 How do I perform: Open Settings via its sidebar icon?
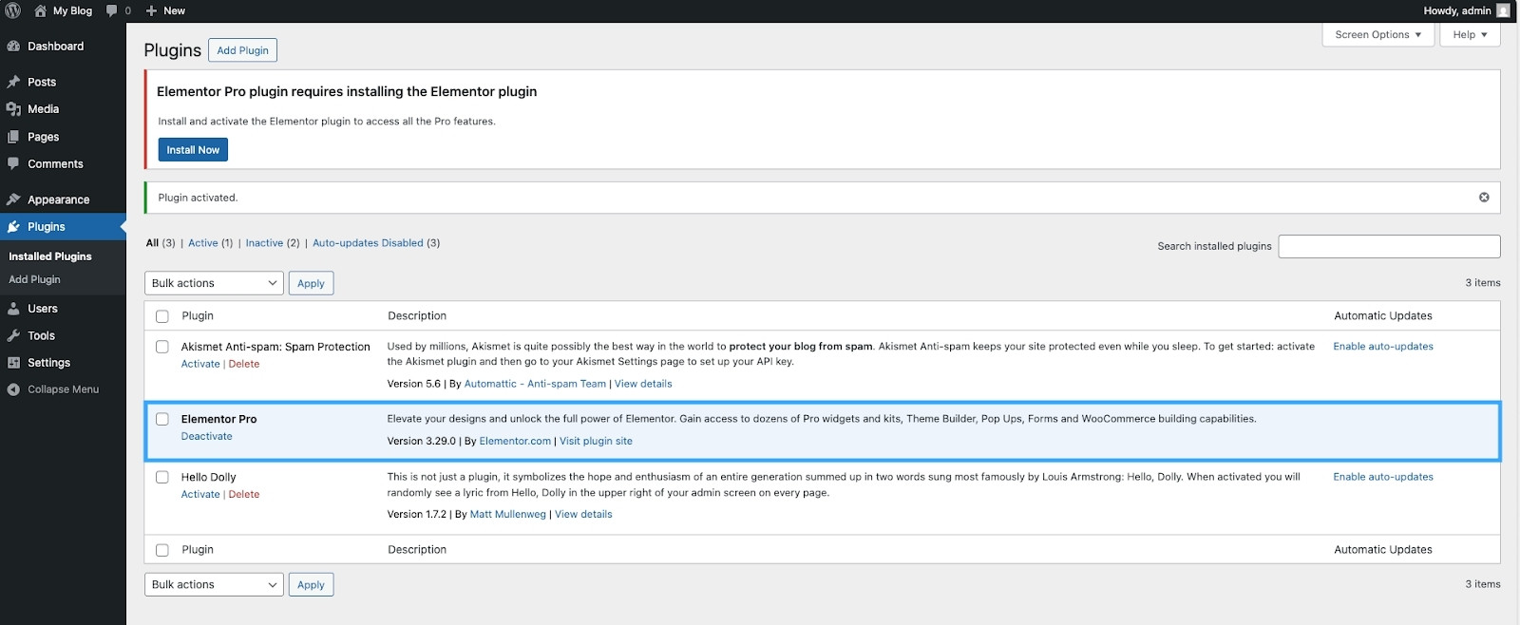coord(13,363)
